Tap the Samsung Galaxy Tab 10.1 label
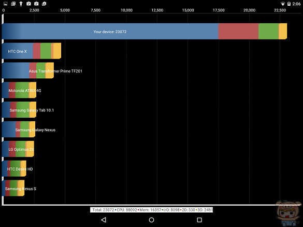 click(32, 110)
